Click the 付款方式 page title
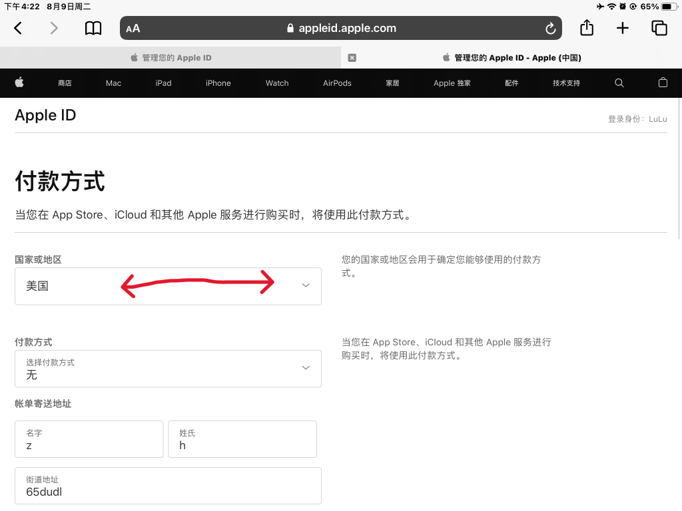 coord(60,181)
